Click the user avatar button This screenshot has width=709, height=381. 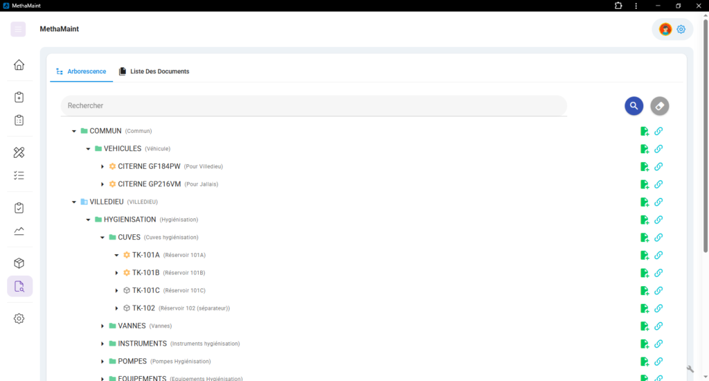[x=665, y=29]
